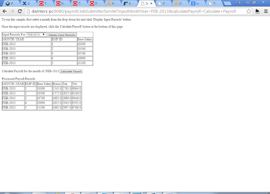Image resolution: width=270 pixels, height=194 pixels.
Task: Switch to the Oracle tab labeled D
Action: [95, 3]
